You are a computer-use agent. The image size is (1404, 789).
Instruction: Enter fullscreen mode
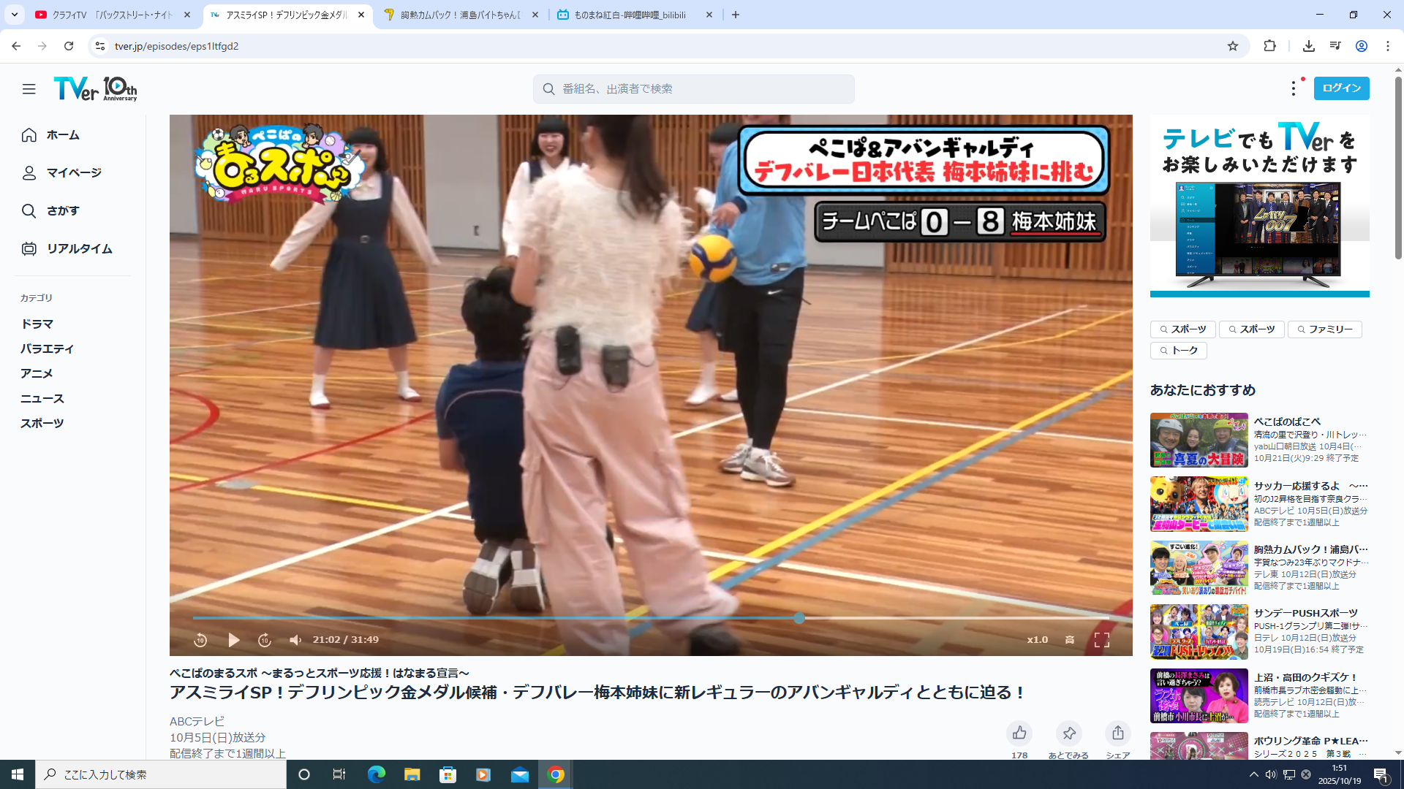pyautogui.click(x=1101, y=640)
